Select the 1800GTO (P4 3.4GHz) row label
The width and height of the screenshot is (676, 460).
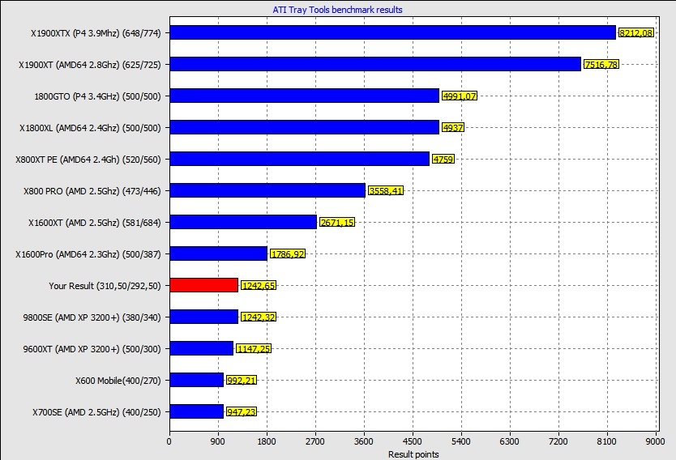click(97, 96)
